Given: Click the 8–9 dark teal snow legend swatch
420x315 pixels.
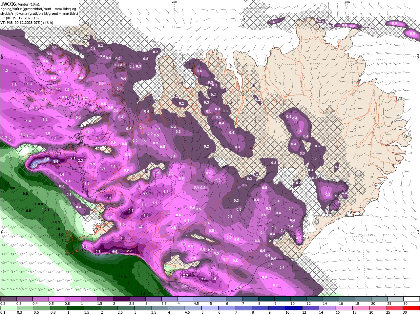Looking at the screenshot, I should pyautogui.click(x=266, y=299).
